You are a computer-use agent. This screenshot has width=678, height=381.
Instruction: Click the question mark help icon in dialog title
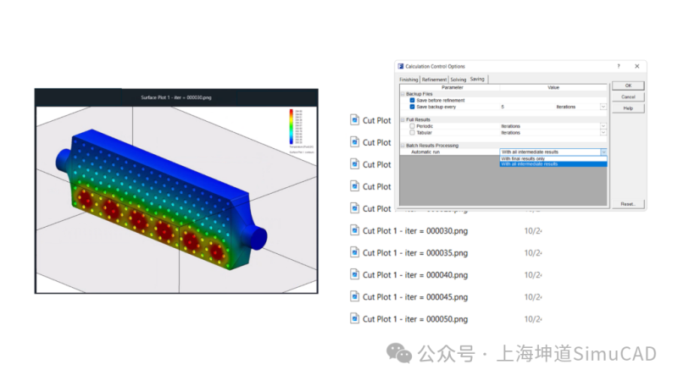pyautogui.click(x=619, y=66)
